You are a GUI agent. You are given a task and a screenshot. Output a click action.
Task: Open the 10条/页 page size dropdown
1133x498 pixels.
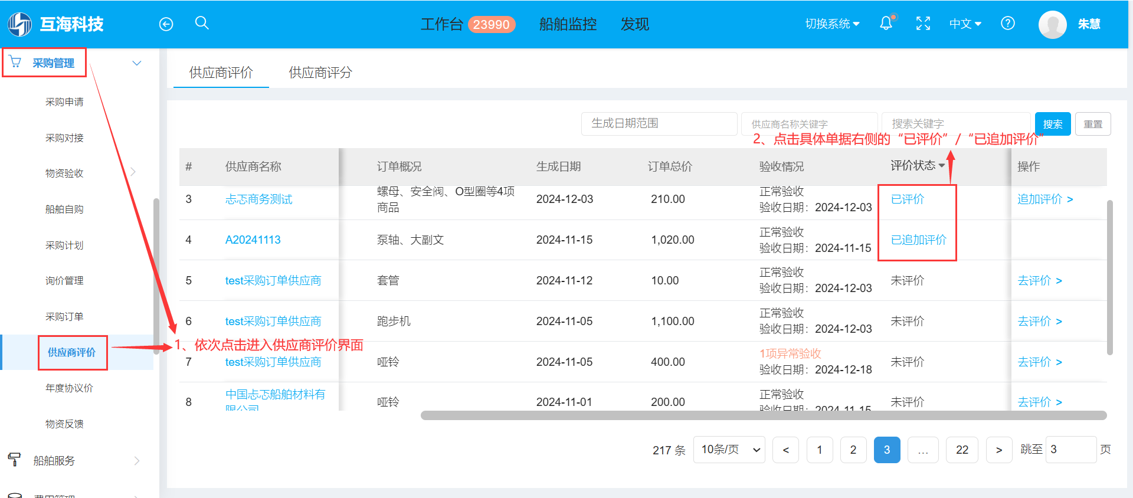pos(729,450)
